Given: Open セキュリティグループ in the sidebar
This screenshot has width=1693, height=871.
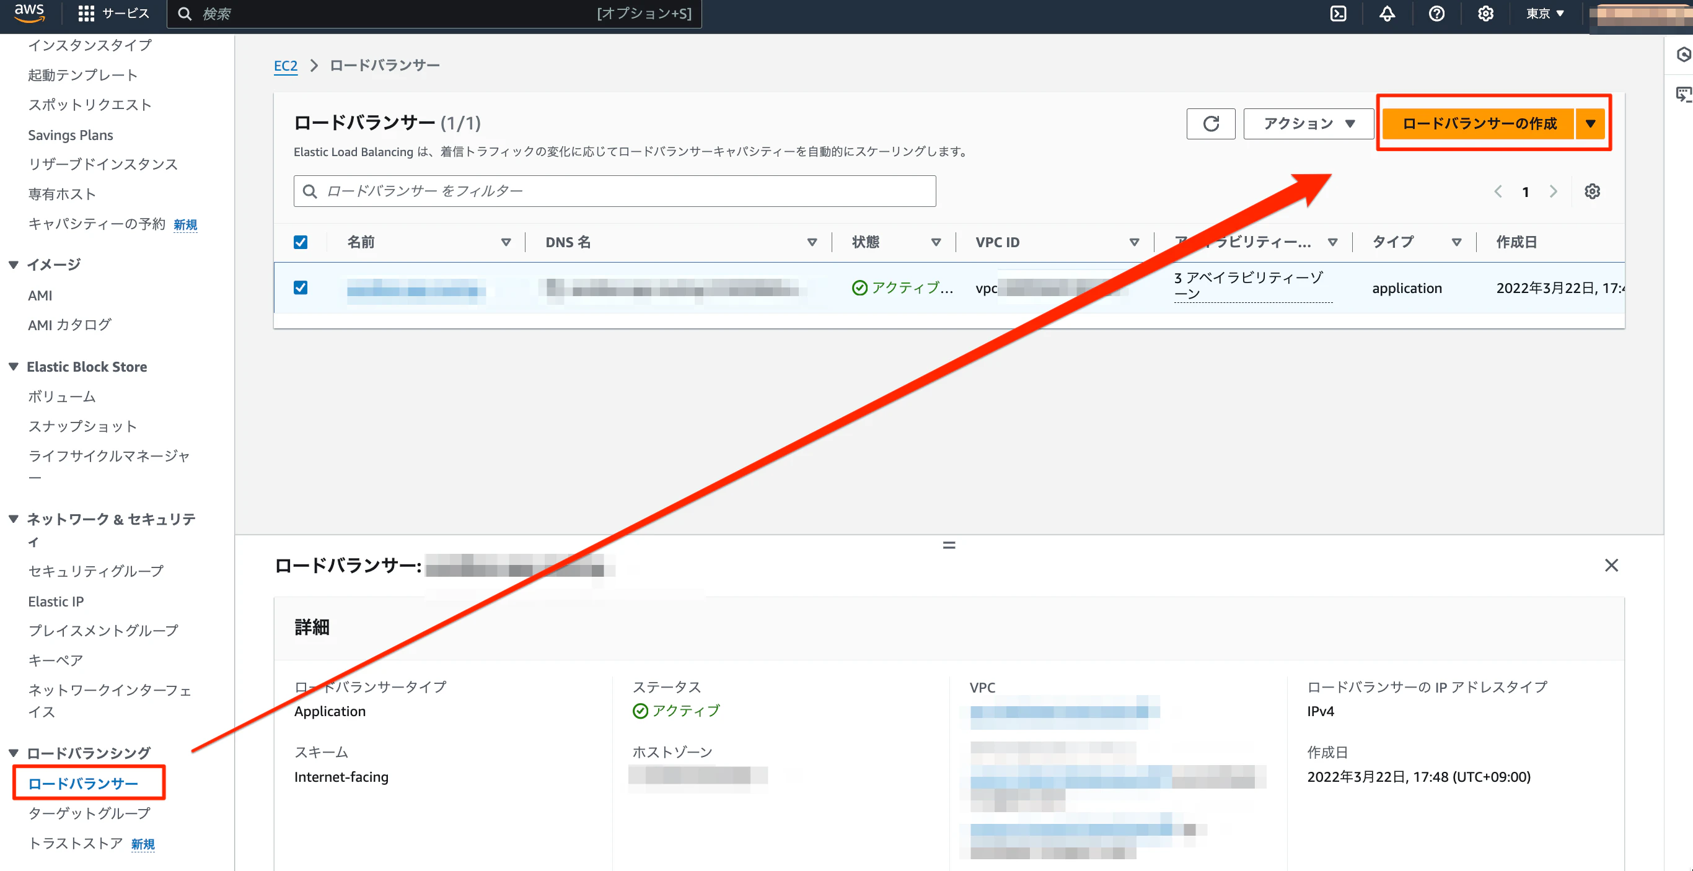Looking at the screenshot, I should [x=95, y=571].
